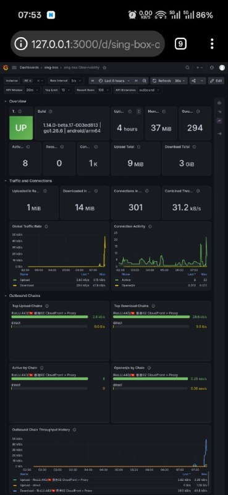Screen dimensions: 228x495
Task: Show info for the Build panel
Action: 51,111
